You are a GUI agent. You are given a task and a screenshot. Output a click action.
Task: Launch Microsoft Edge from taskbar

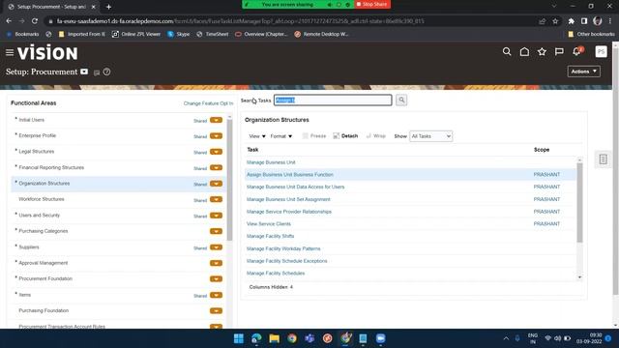pyautogui.click(x=256, y=338)
